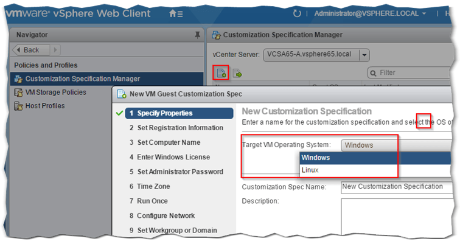The height and width of the screenshot is (244, 460).
Task: Create a new customization specification icon
Action: 221,73
